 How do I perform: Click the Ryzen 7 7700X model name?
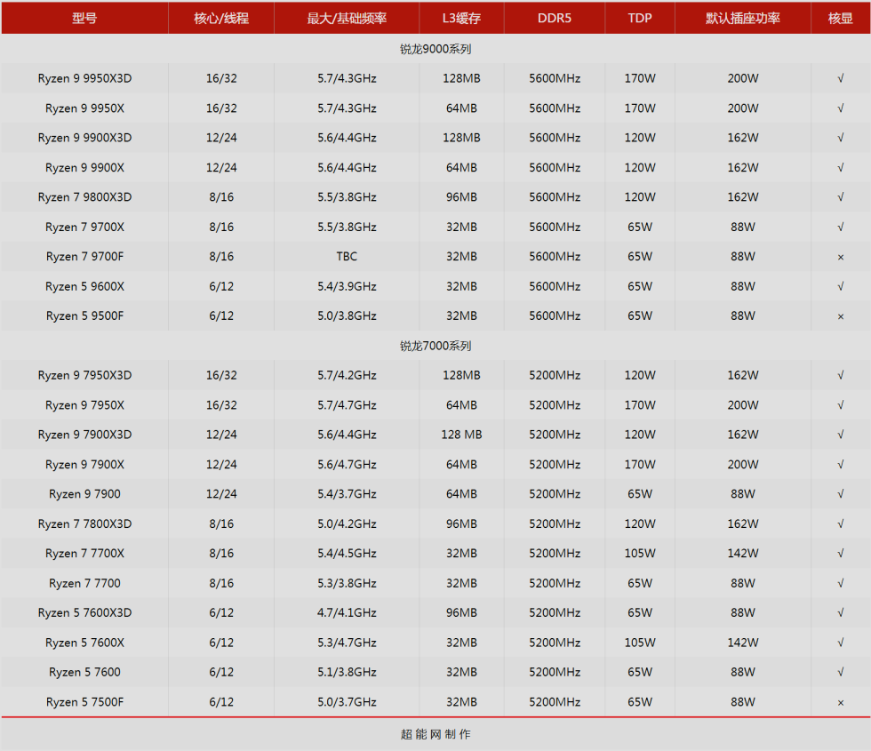[84, 554]
